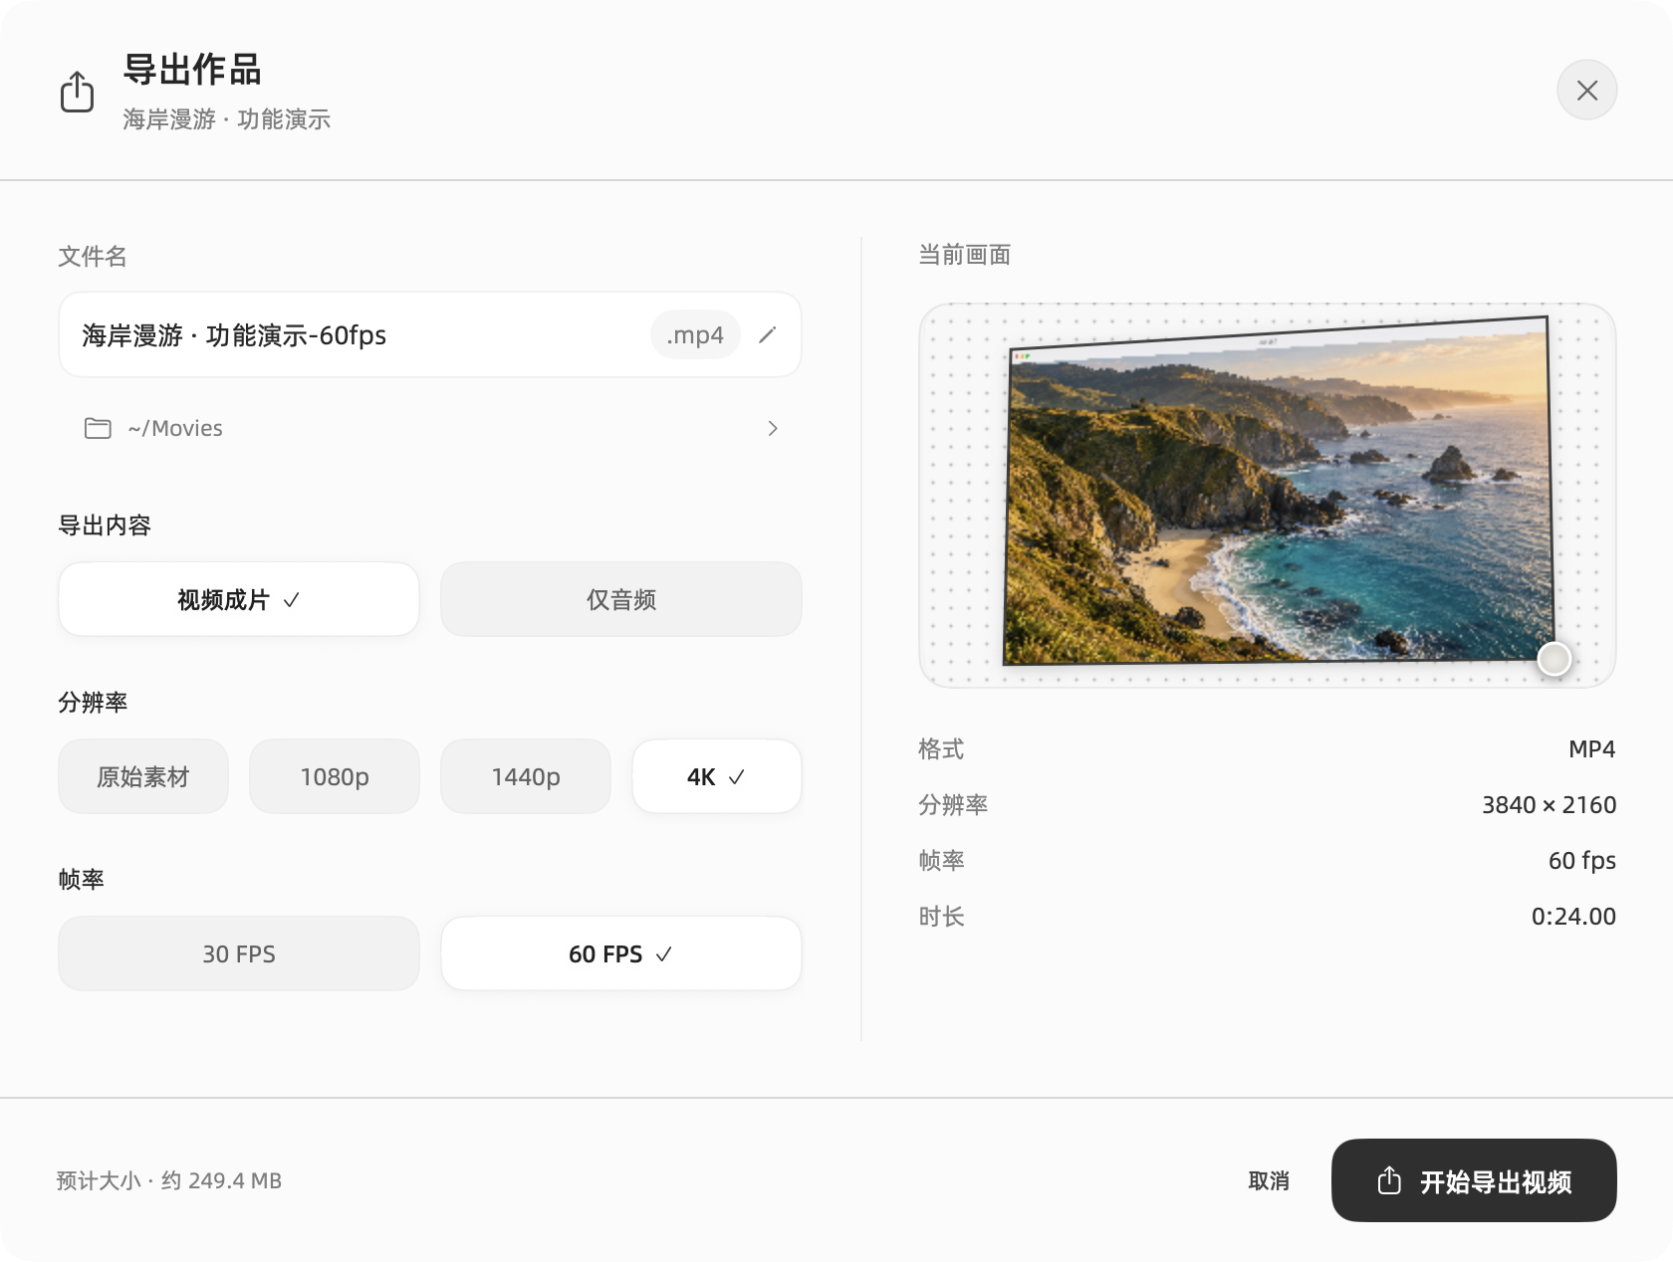Choose the 原始素材 resolution
This screenshot has width=1673, height=1262.
pyautogui.click(x=143, y=776)
